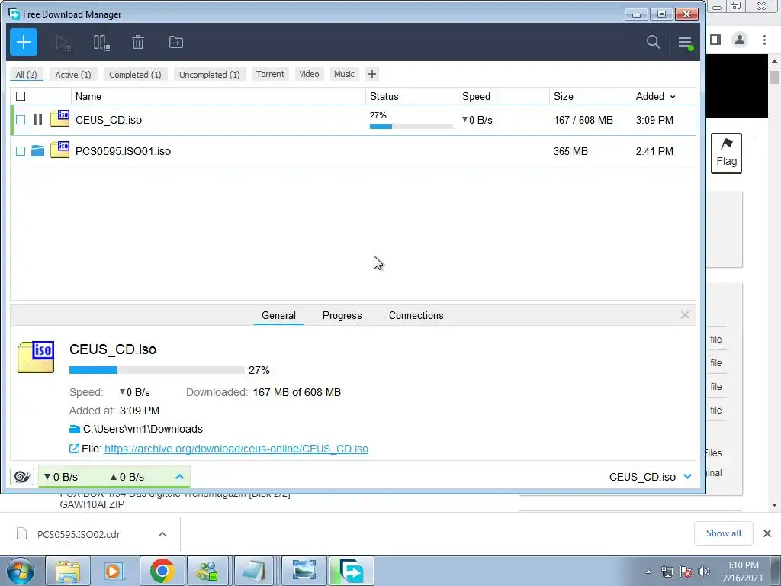Open the hamburger main menu icon

686,43
